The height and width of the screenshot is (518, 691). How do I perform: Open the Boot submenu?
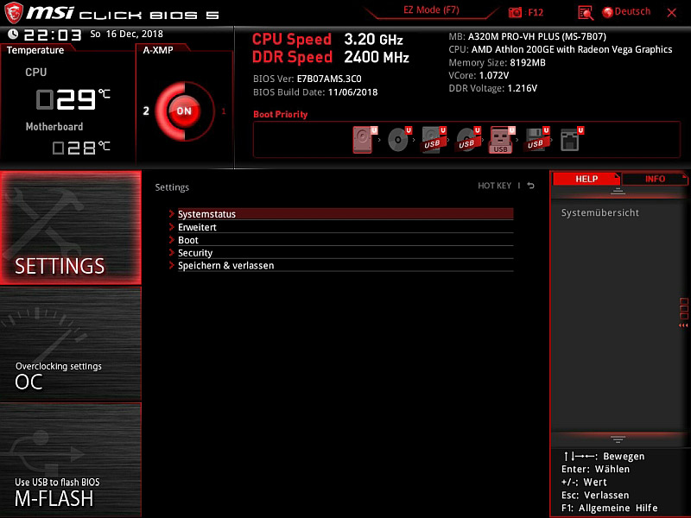pos(345,240)
